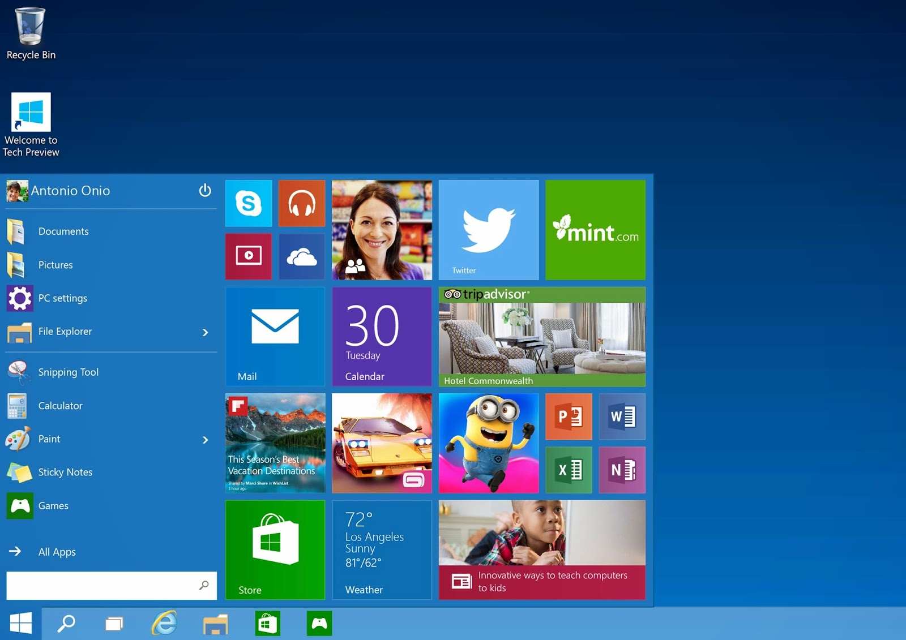Click All Apps to expand the list
Image resolution: width=906 pixels, height=640 pixels.
click(x=57, y=552)
